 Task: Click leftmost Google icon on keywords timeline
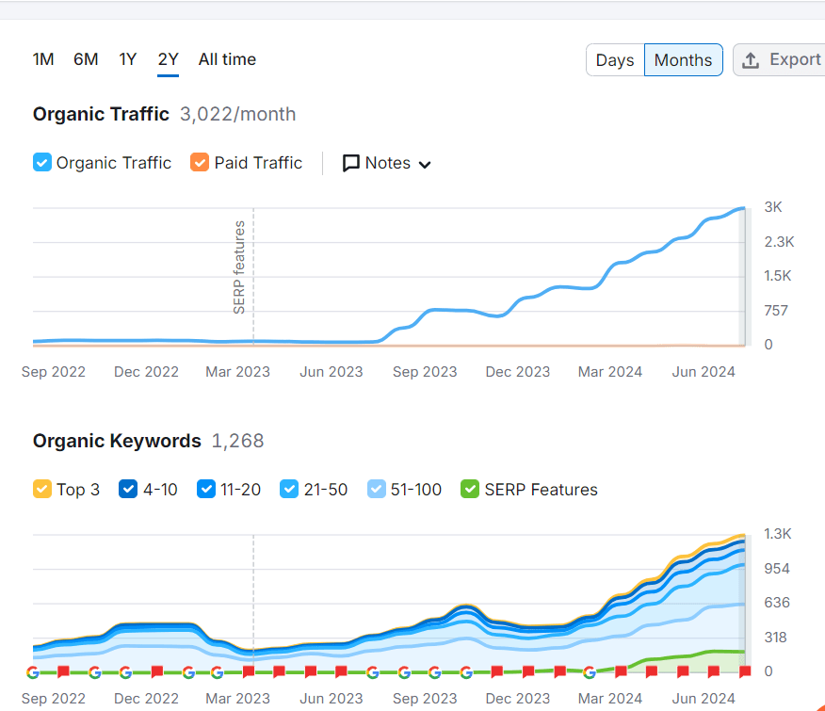[33, 671]
